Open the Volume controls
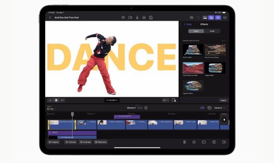 (x=71, y=142)
